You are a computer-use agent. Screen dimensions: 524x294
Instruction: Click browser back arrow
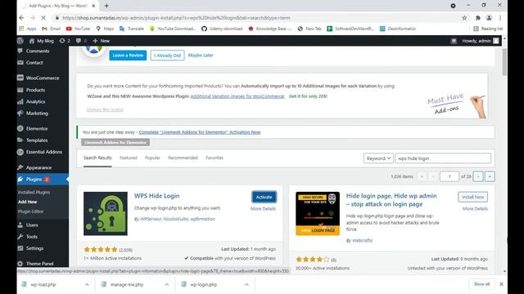click(22, 18)
